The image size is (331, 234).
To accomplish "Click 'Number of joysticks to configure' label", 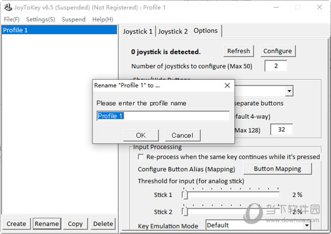I will [191, 66].
